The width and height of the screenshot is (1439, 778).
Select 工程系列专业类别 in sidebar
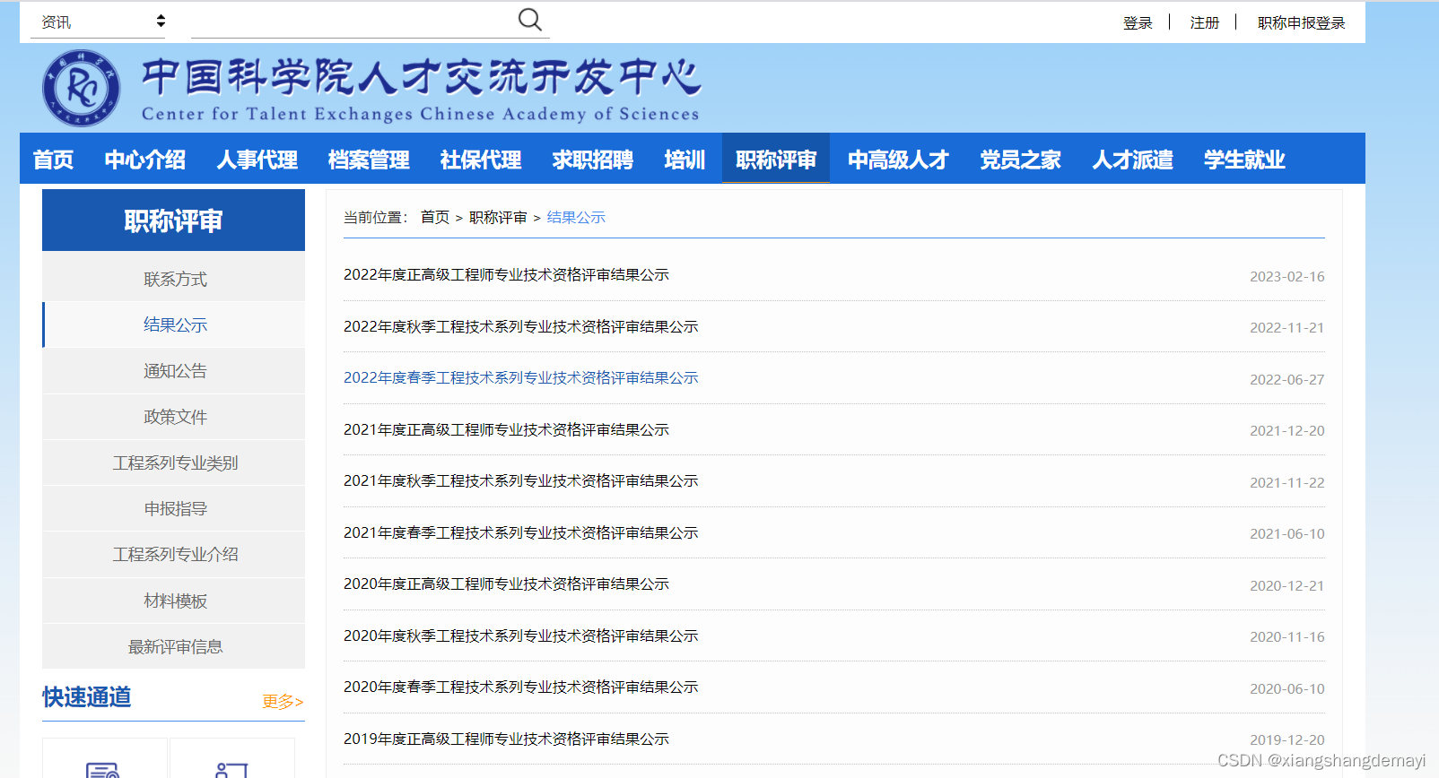pos(174,462)
